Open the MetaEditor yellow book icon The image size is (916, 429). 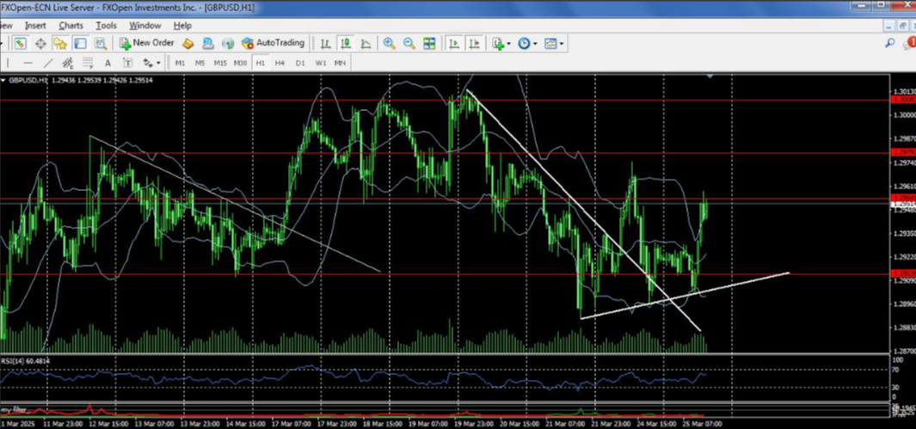click(x=188, y=43)
